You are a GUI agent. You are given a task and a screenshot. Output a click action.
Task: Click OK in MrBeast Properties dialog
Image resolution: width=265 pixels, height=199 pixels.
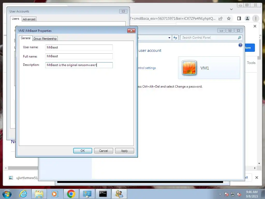coord(83,151)
